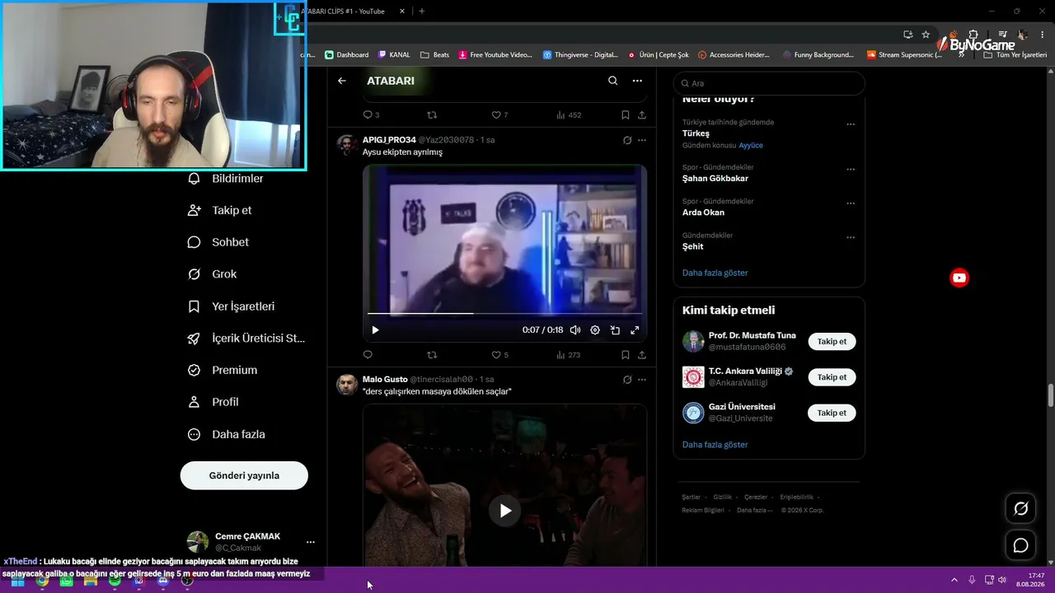Enter fullscreen on the APIGJ_PRO34 video
The height and width of the screenshot is (593, 1055).
[635, 330]
